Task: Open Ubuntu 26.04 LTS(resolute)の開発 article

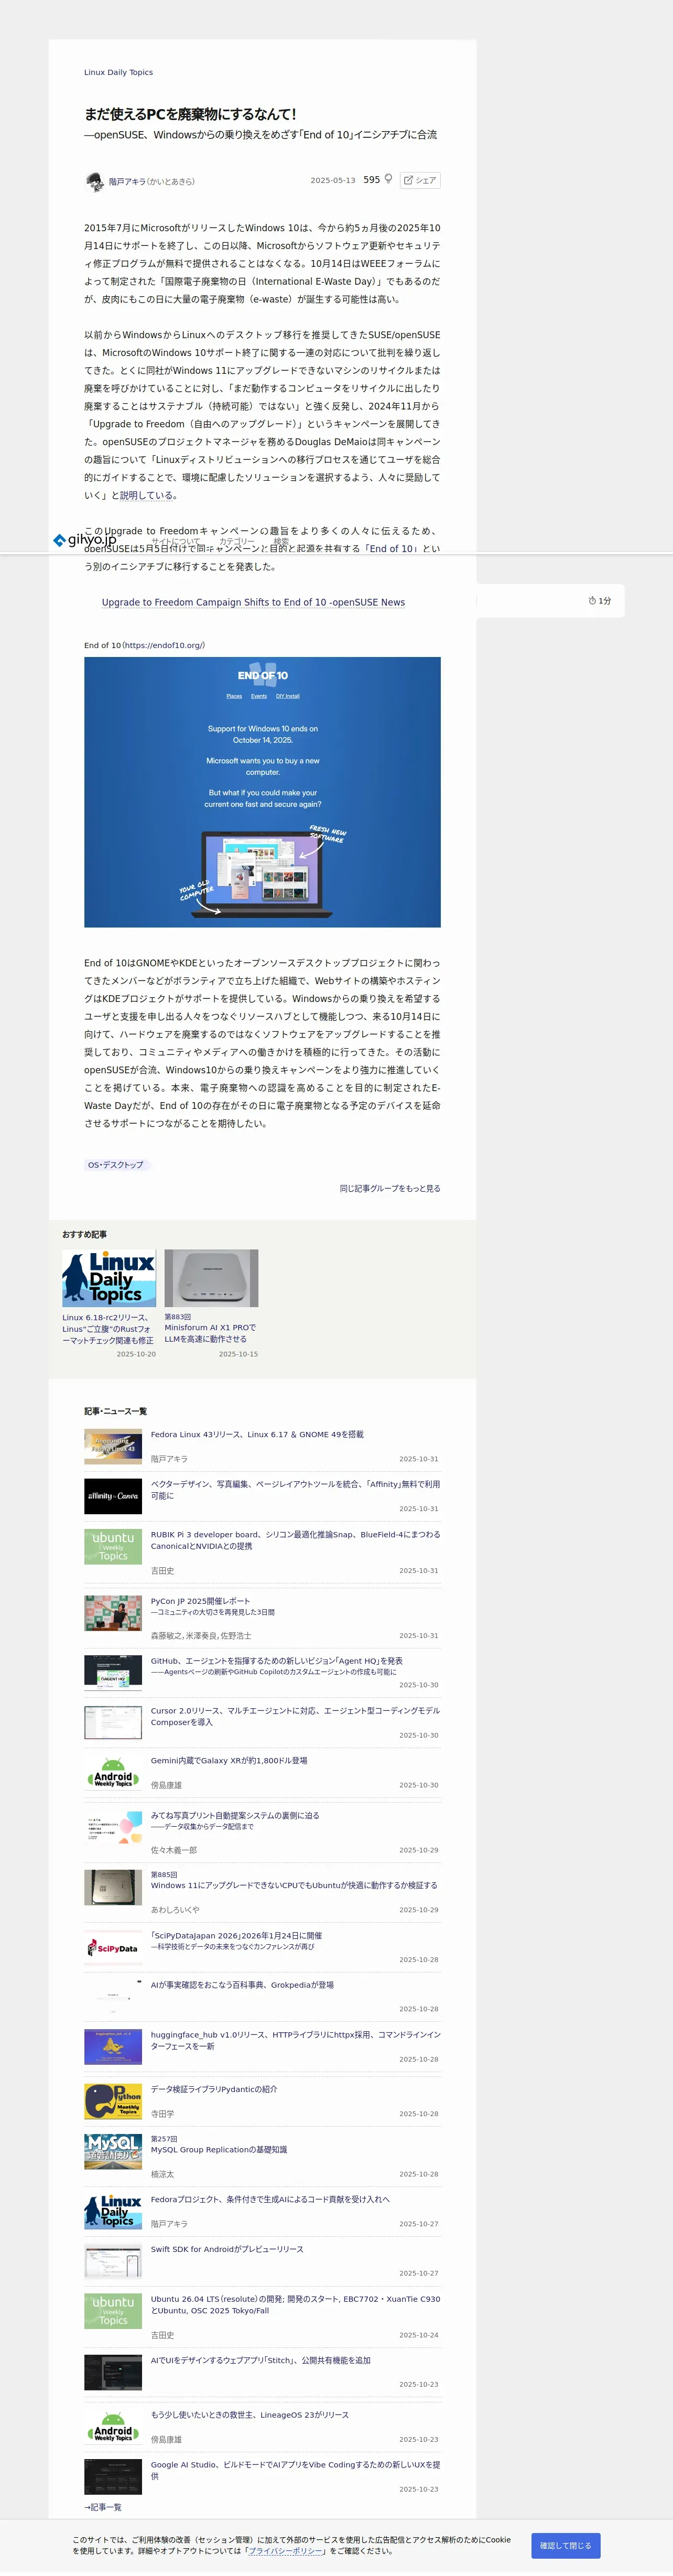Action: [x=295, y=2305]
